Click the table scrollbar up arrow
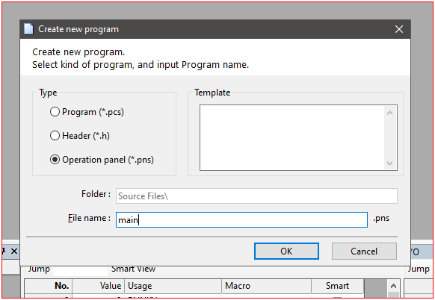Screen dimensions: 435x300 [393, 286]
